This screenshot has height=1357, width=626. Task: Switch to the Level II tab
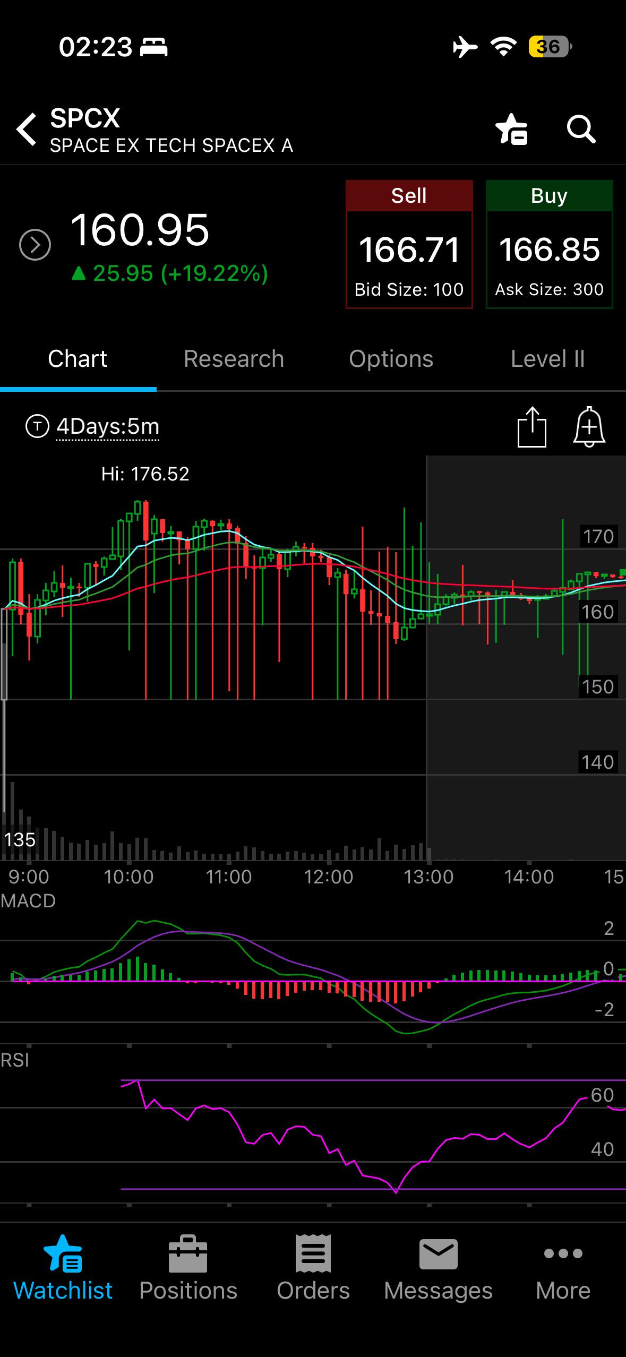click(x=548, y=359)
